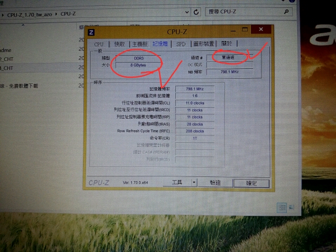Click the 8 GBytes size value
This screenshot has width=336, height=252.
click(x=138, y=65)
